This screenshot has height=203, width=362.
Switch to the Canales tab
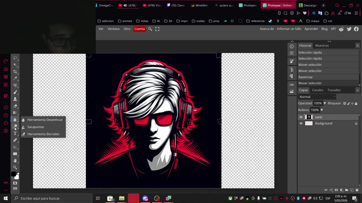point(318,90)
